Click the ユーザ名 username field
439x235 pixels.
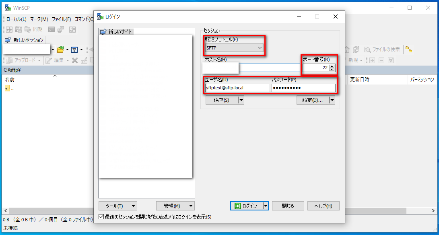[x=237, y=88]
